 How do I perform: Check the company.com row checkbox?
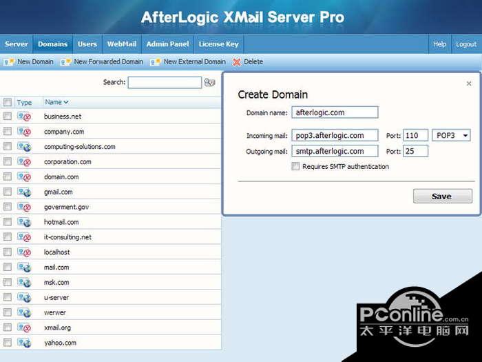(8, 131)
